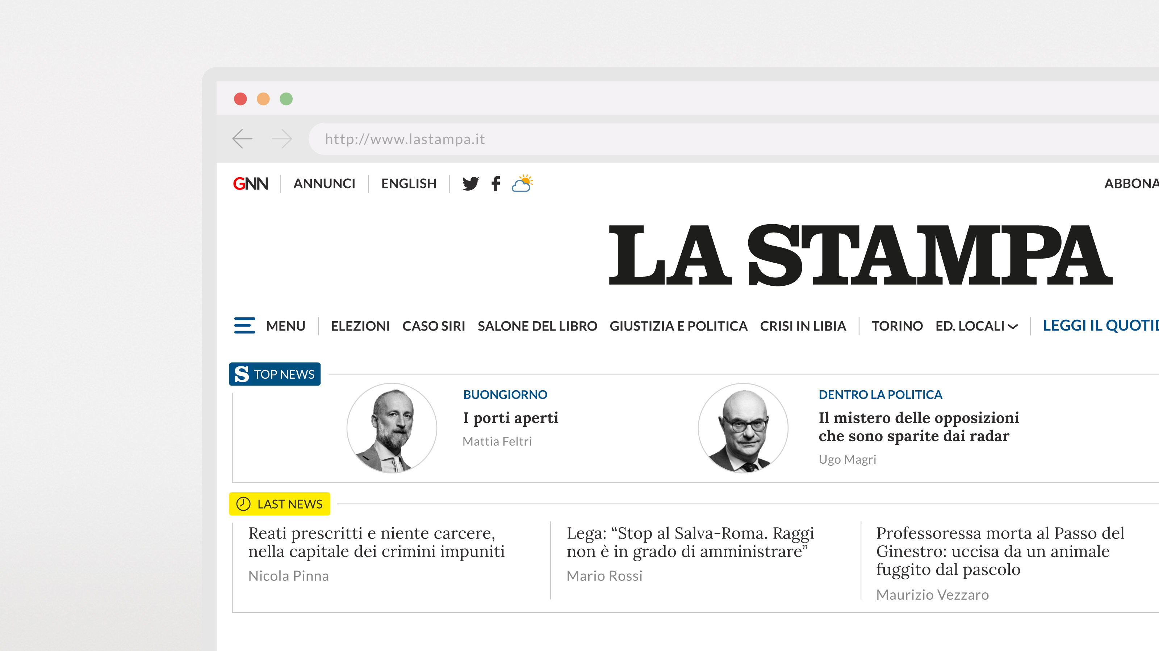The width and height of the screenshot is (1159, 651).
Task: Click the clock icon in Last News badge
Action: pos(243,504)
